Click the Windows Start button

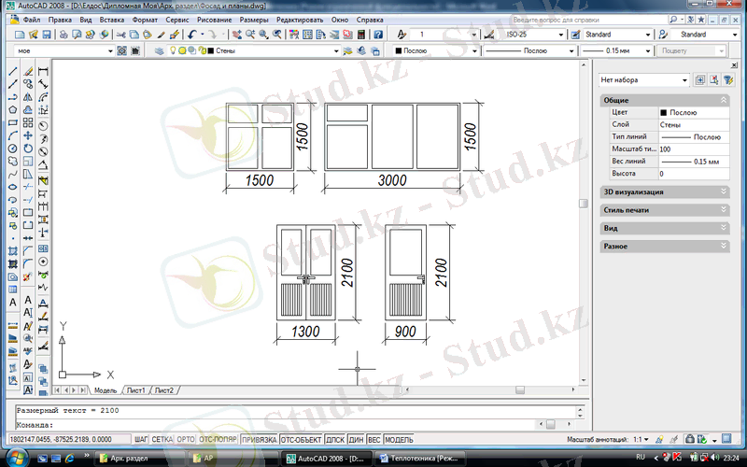(17, 459)
